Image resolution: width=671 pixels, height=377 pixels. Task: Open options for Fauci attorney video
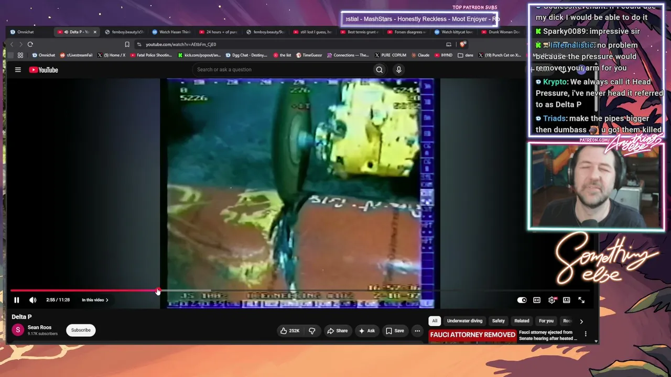click(586, 334)
